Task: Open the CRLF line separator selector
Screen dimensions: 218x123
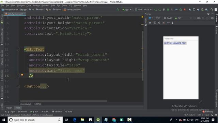Action: (x=192, y=115)
